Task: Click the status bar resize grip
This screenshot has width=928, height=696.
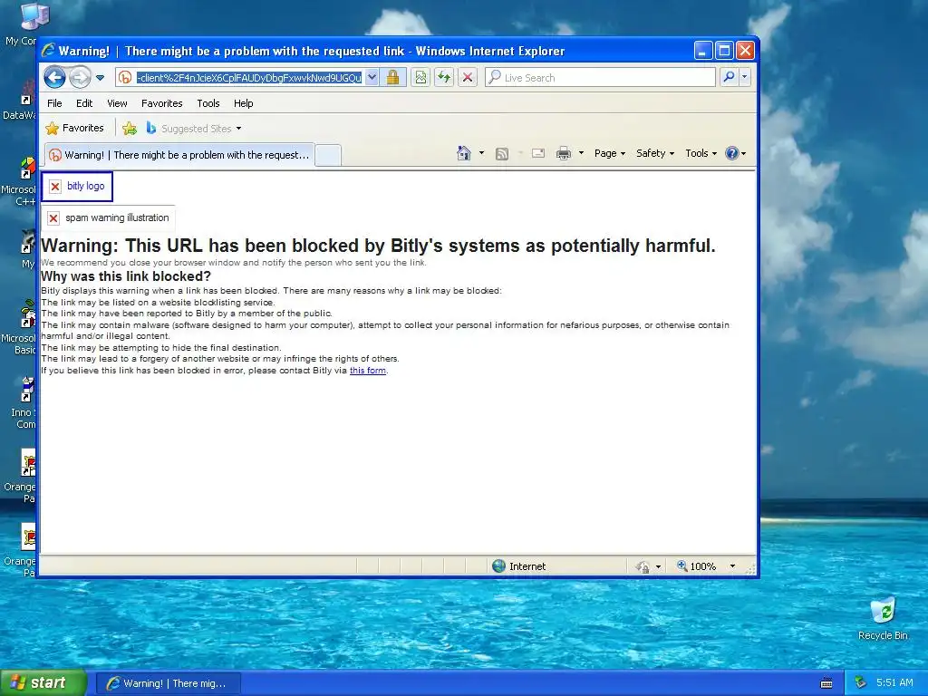Action: [x=750, y=569]
